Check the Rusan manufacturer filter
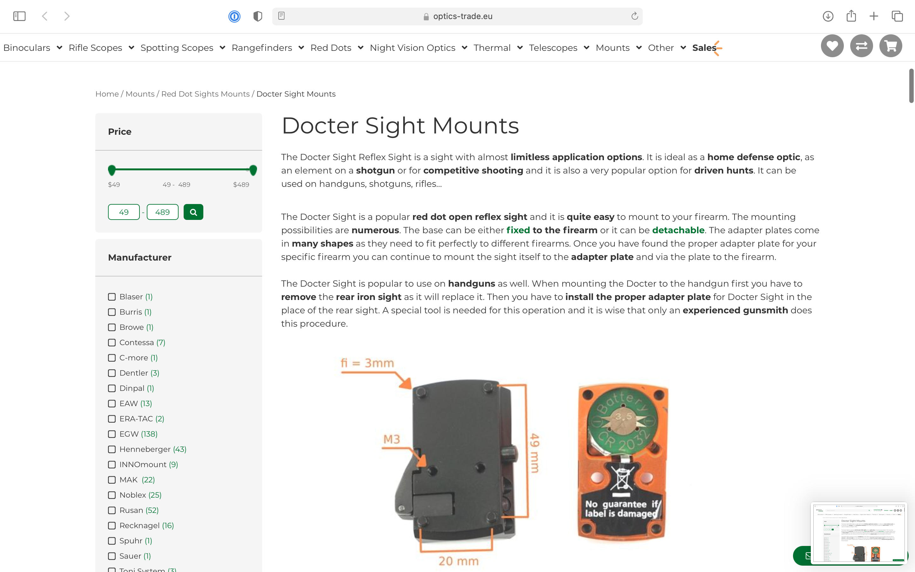 click(x=112, y=510)
